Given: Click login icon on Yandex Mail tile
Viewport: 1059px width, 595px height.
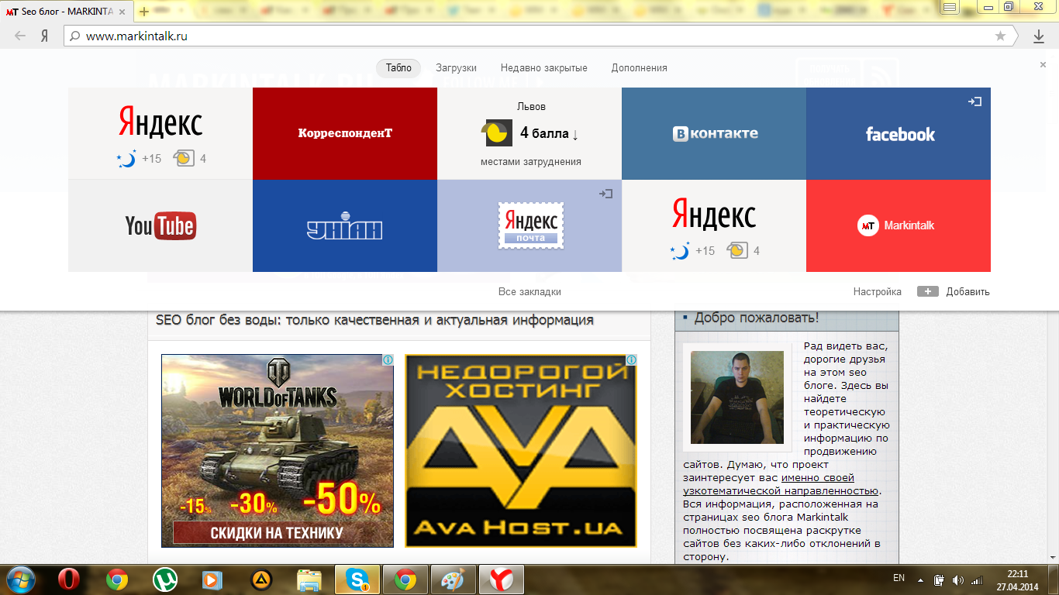Looking at the screenshot, I should (606, 194).
